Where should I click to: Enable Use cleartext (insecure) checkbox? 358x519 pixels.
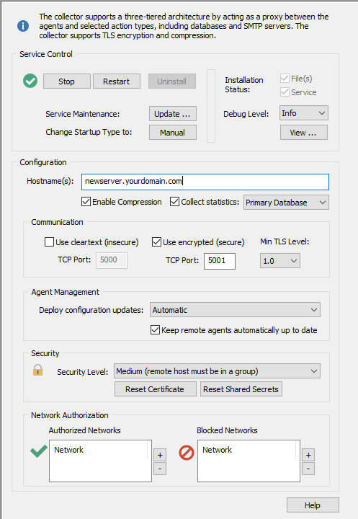click(x=49, y=242)
